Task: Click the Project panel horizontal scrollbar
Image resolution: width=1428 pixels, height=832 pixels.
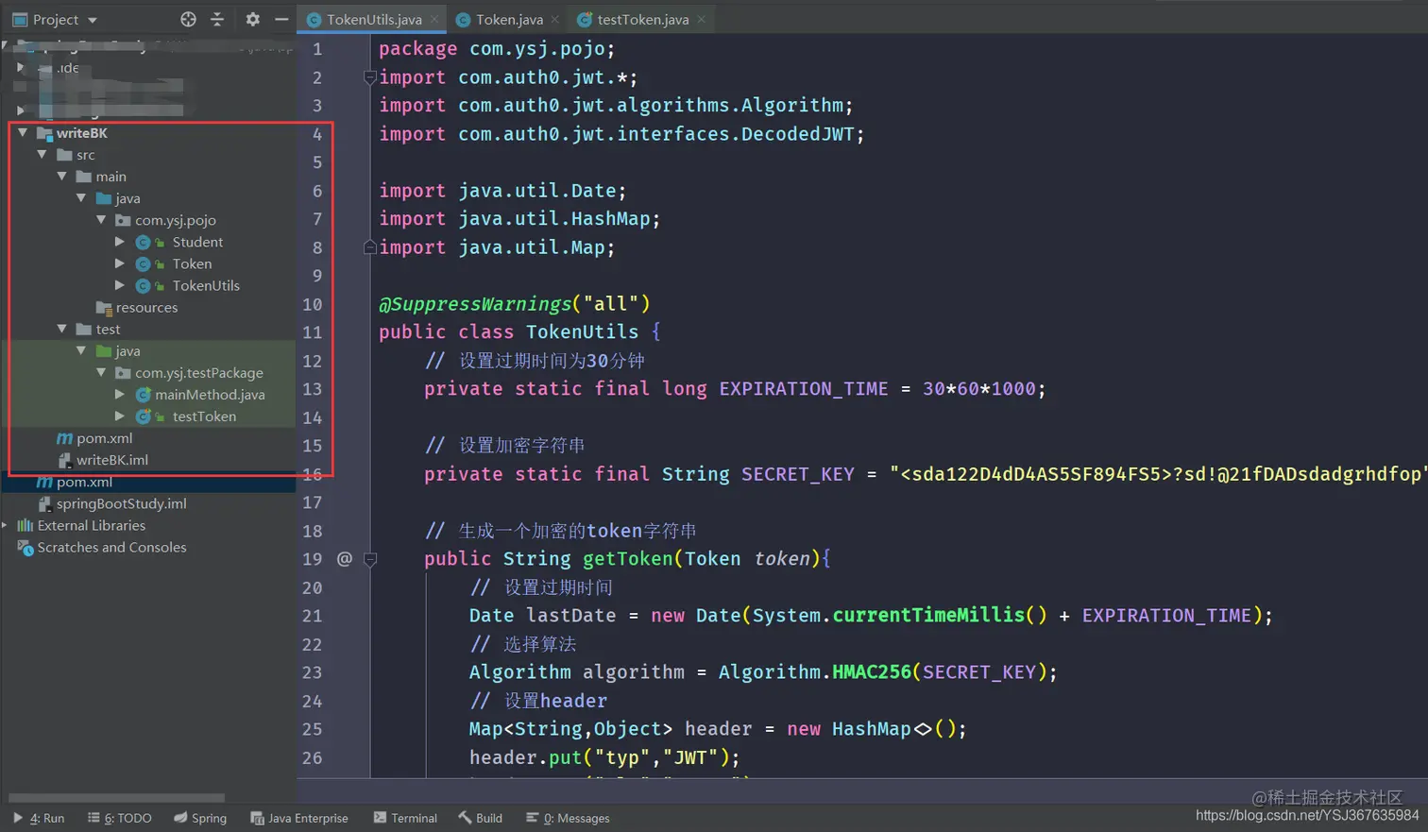Action: click(x=116, y=797)
